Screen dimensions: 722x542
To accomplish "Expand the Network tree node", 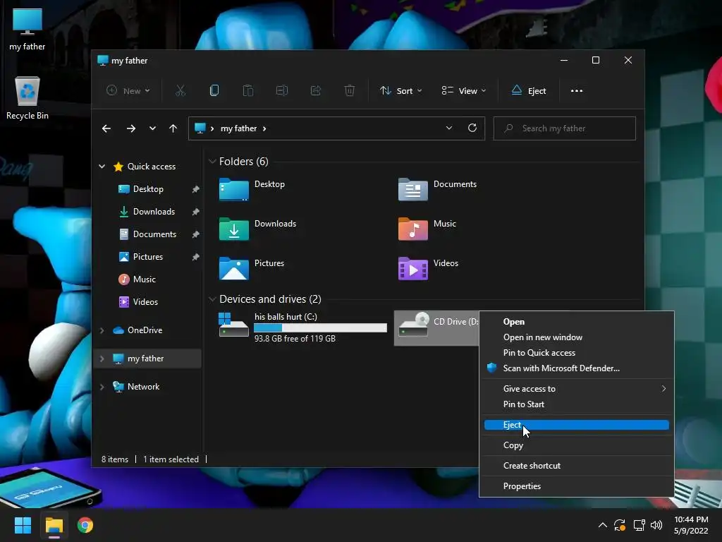I will pyautogui.click(x=102, y=387).
